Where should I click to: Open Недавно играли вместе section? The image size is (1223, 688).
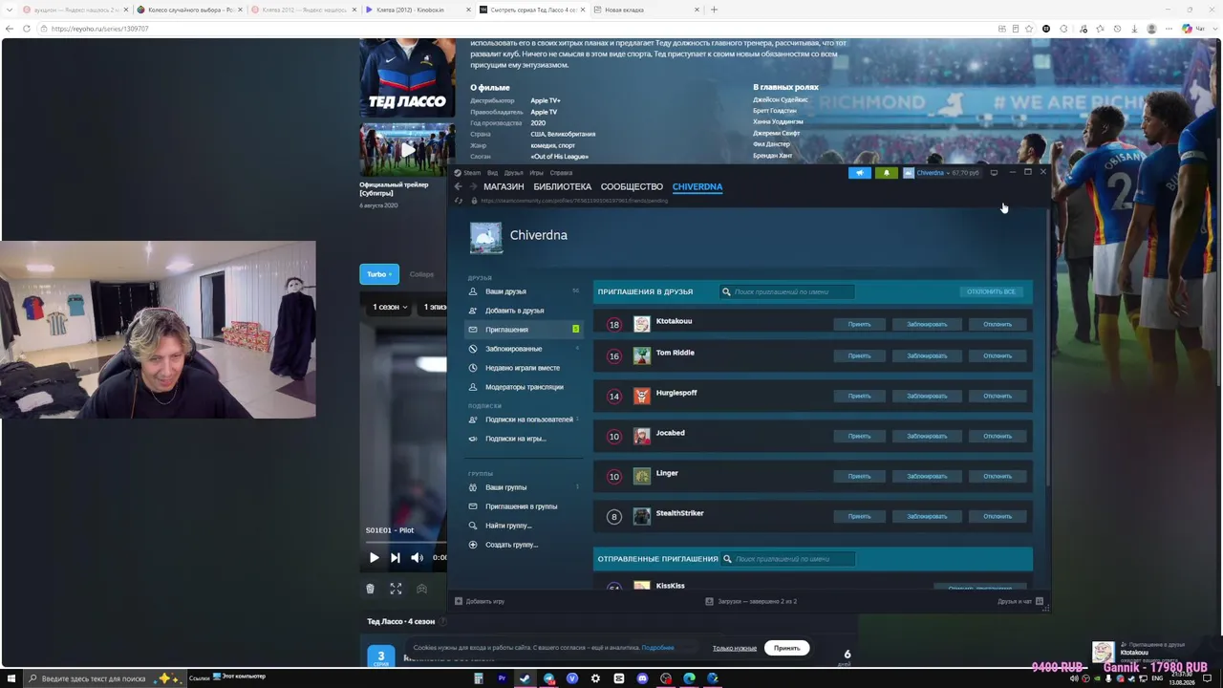[x=524, y=368]
